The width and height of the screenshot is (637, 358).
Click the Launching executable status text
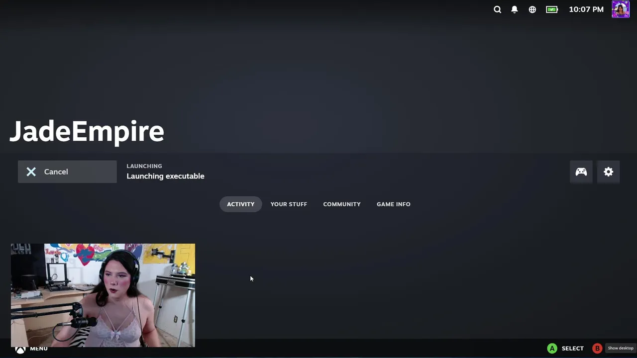coord(165,176)
